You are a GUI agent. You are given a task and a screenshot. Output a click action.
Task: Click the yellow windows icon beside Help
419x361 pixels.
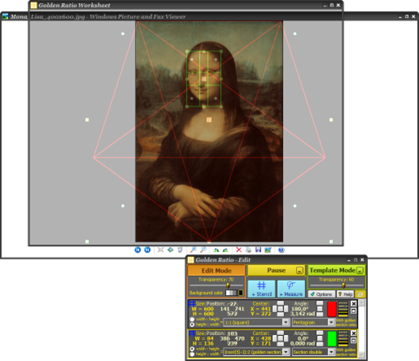[x=360, y=294]
